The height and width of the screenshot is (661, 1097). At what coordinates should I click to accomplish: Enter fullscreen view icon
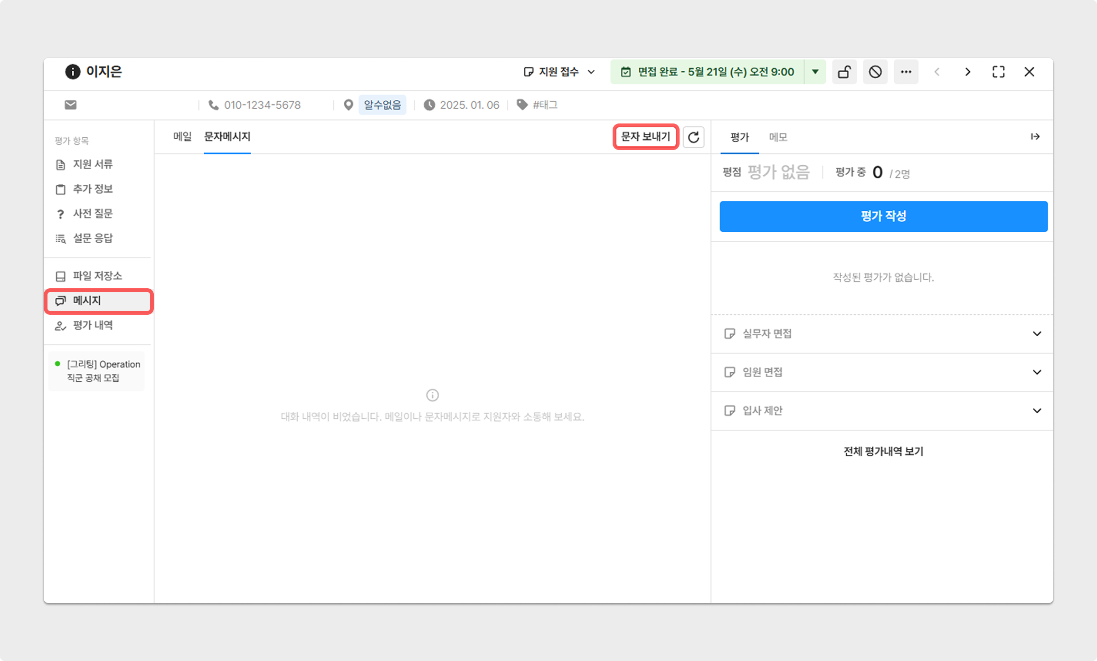coord(998,72)
